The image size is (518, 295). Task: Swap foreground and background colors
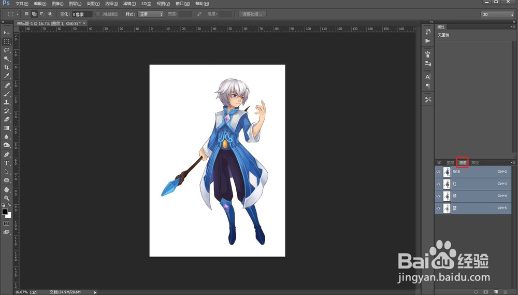9,205
